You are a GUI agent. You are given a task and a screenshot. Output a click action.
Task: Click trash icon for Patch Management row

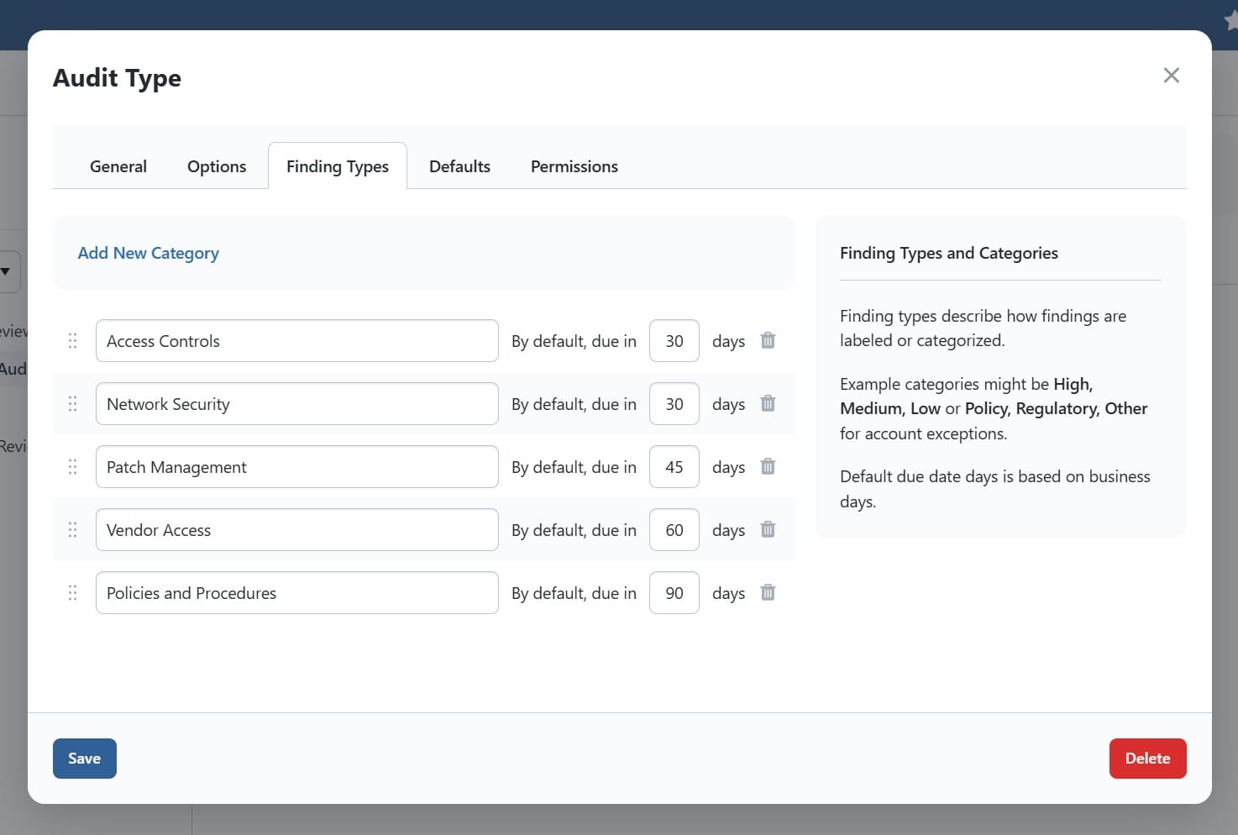(768, 466)
